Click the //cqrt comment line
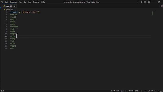Screen dimensions: 163x92 tap(13, 46)
